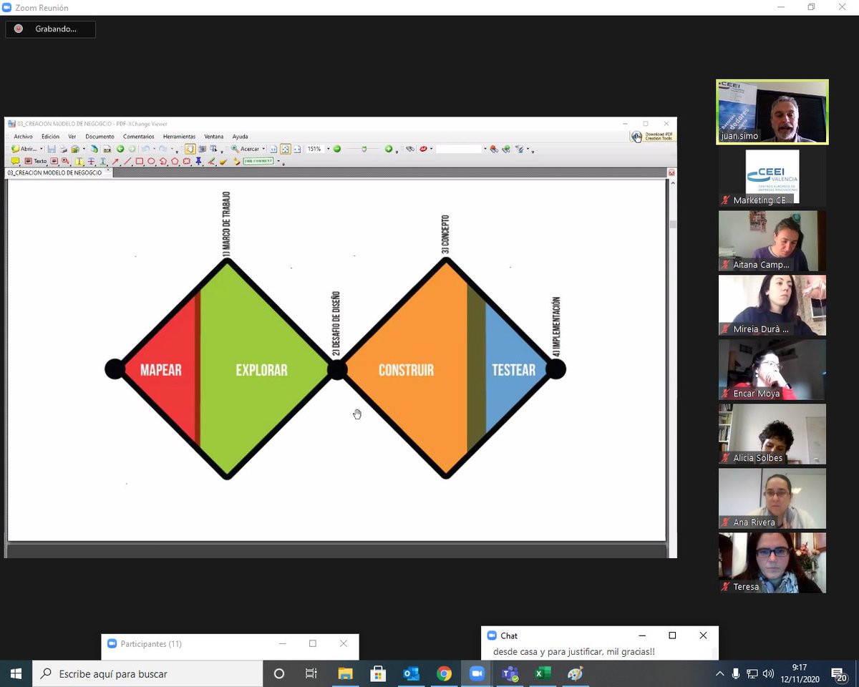The width and height of the screenshot is (859, 687).
Task: Zoom out with the green minus button
Action: click(337, 149)
